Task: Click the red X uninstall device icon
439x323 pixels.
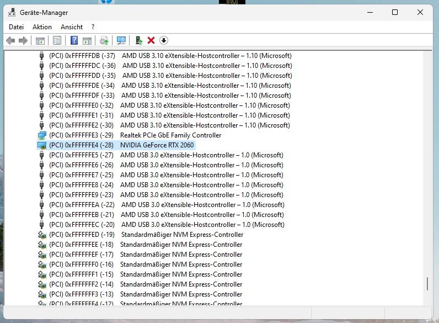Action: [x=151, y=41]
